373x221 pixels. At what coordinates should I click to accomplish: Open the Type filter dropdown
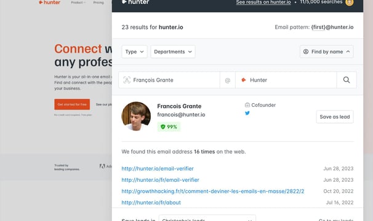tap(134, 52)
